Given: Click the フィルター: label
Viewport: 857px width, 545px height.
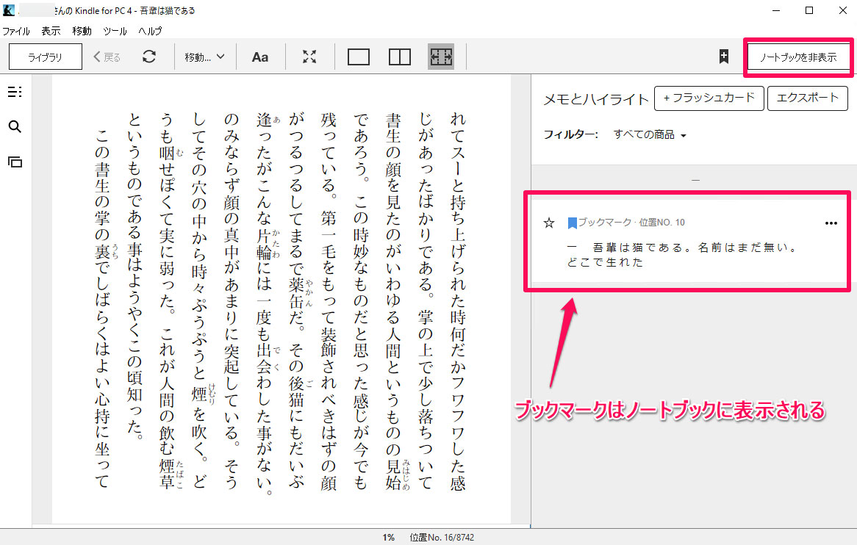Looking at the screenshot, I should point(570,135).
